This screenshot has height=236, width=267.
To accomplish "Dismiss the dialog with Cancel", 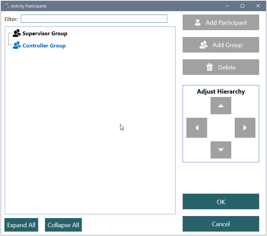I will [221, 224].
